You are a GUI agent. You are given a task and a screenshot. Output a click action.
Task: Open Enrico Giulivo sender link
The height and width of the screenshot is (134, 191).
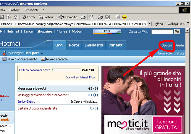(26, 101)
